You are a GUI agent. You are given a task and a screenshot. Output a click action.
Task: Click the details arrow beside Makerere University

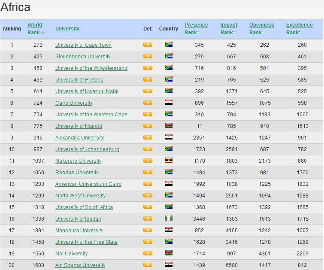148,161
